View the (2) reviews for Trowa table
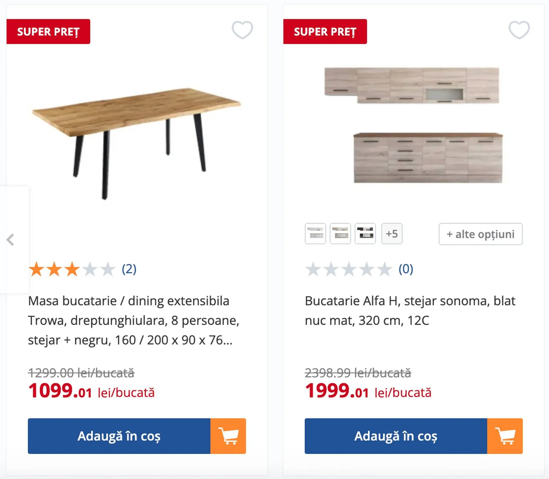This screenshot has height=479, width=549. click(x=129, y=269)
